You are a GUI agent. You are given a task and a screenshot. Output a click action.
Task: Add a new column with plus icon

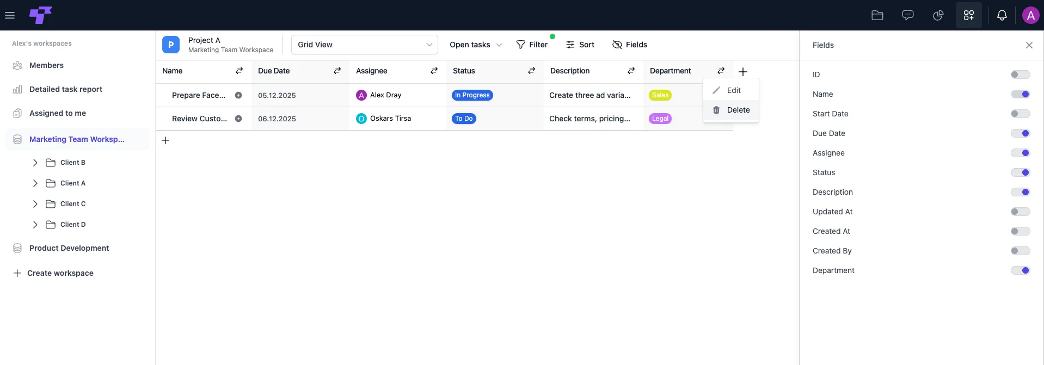click(x=743, y=72)
